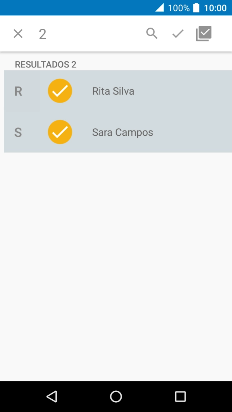Confirm selection with the check mark icon
232x412 pixels.
177,33
